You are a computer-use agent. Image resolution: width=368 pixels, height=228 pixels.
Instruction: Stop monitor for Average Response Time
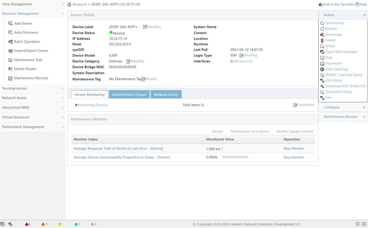click(x=293, y=149)
